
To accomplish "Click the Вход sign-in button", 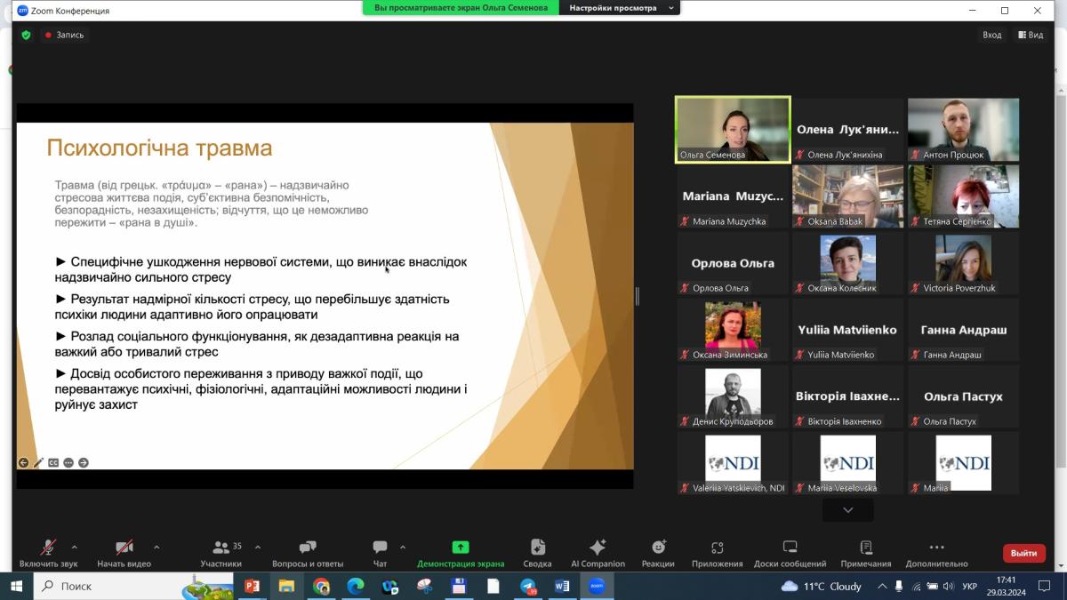I will [x=991, y=35].
